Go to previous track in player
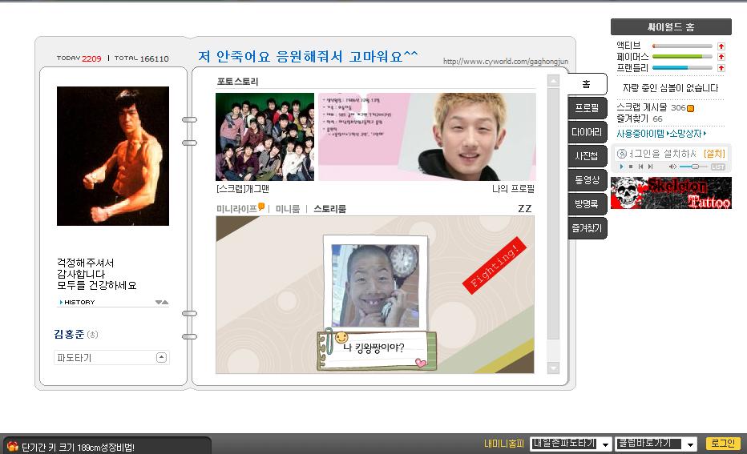The image size is (747, 454). [x=640, y=167]
